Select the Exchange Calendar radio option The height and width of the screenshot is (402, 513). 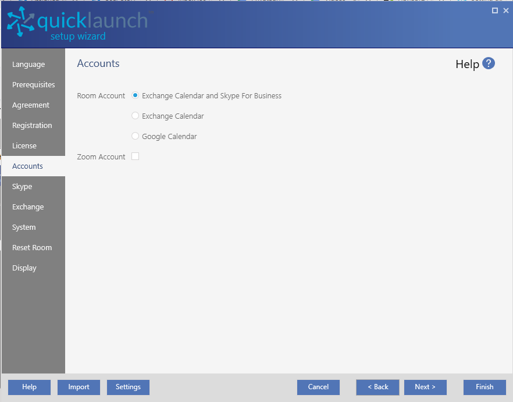pos(135,116)
